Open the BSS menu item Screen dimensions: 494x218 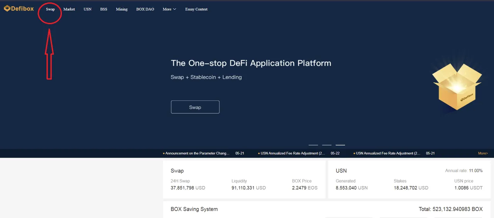tap(103, 9)
